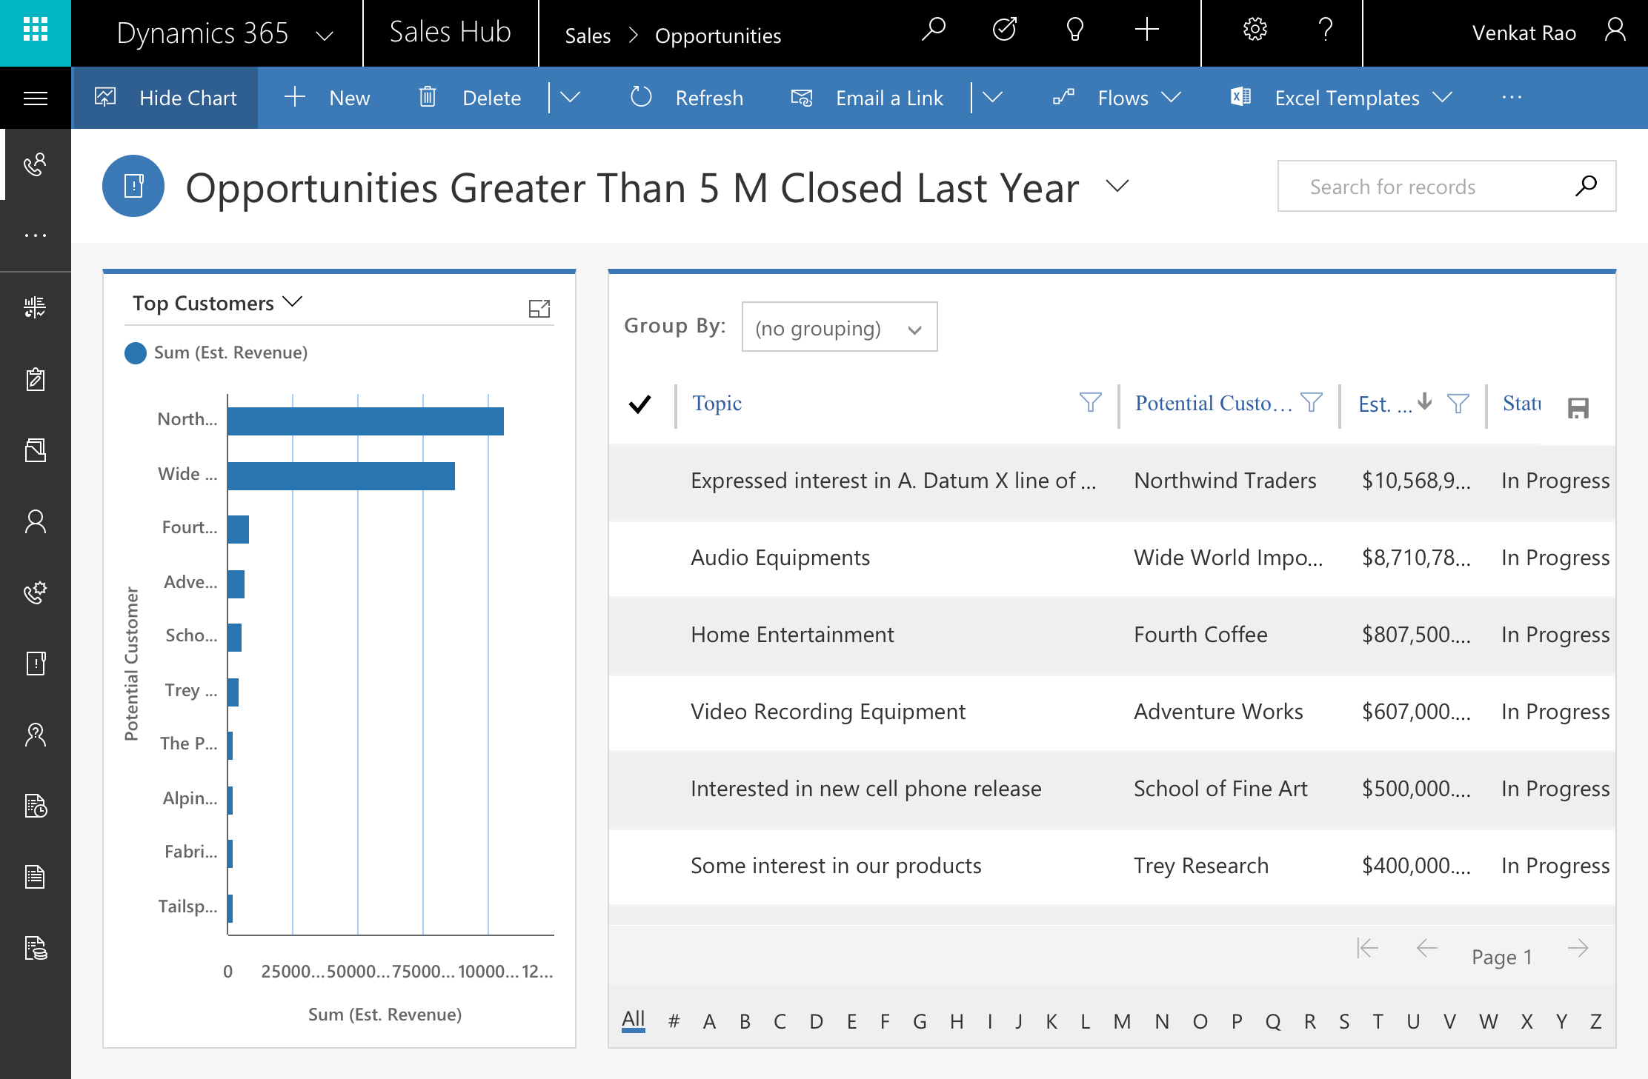Image resolution: width=1648 pixels, height=1079 pixels.
Task: Click the search magnifier in top bar
Action: click(x=934, y=30)
